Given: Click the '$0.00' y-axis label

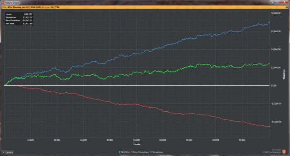Looking at the screenshot, I should click(274, 85).
